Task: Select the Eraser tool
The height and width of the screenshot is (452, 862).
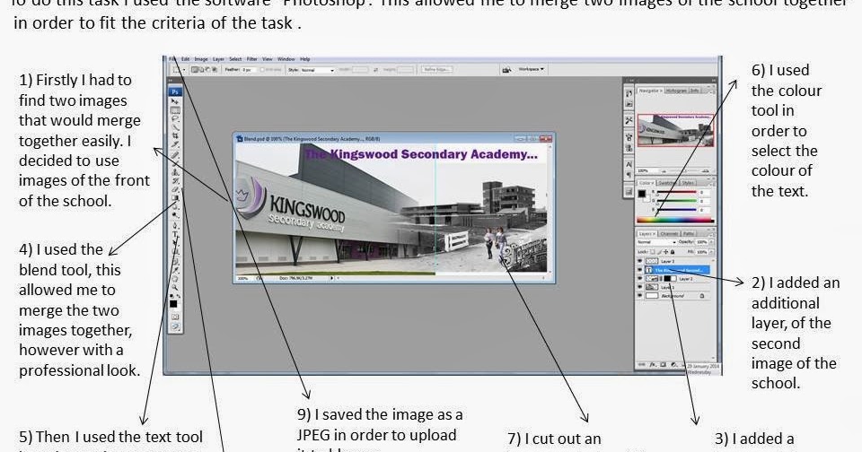Action: tap(175, 188)
